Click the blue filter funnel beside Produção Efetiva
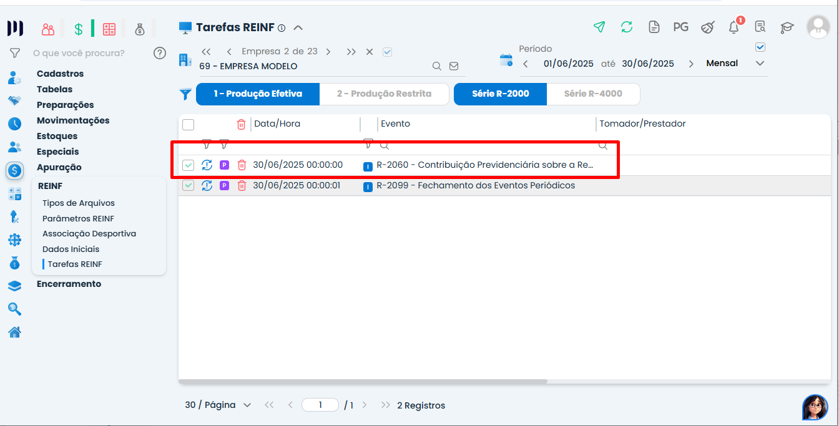 [x=185, y=94]
